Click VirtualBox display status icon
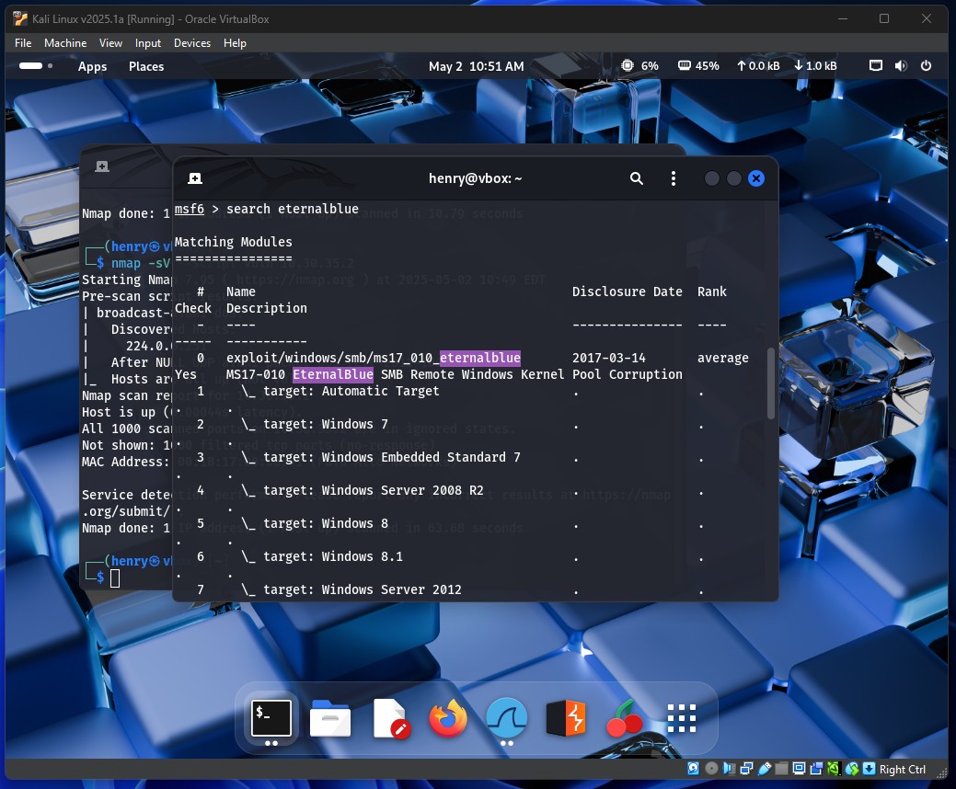This screenshot has width=956, height=789. click(799, 768)
